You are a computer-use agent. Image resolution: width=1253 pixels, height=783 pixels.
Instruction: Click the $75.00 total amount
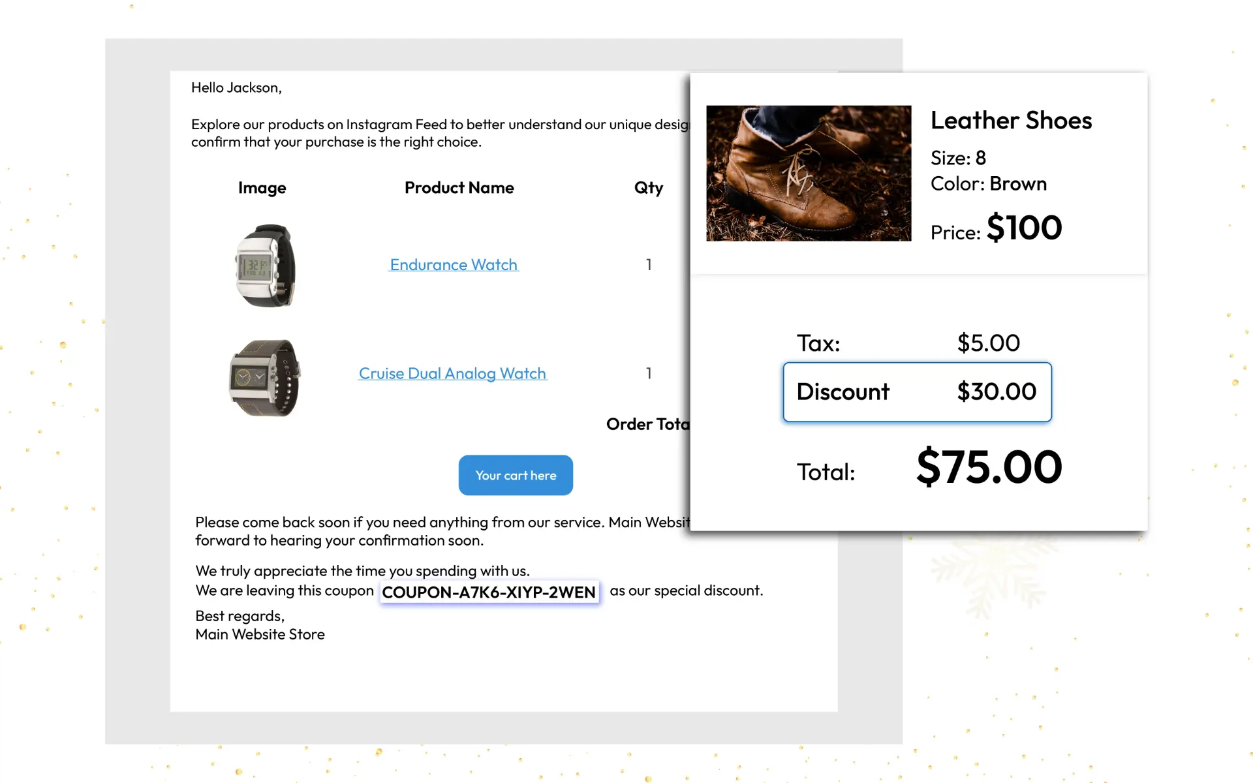tap(987, 467)
